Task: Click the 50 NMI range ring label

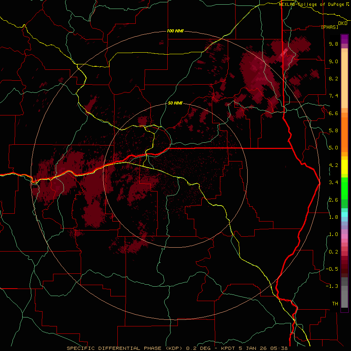Action: (175, 103)
